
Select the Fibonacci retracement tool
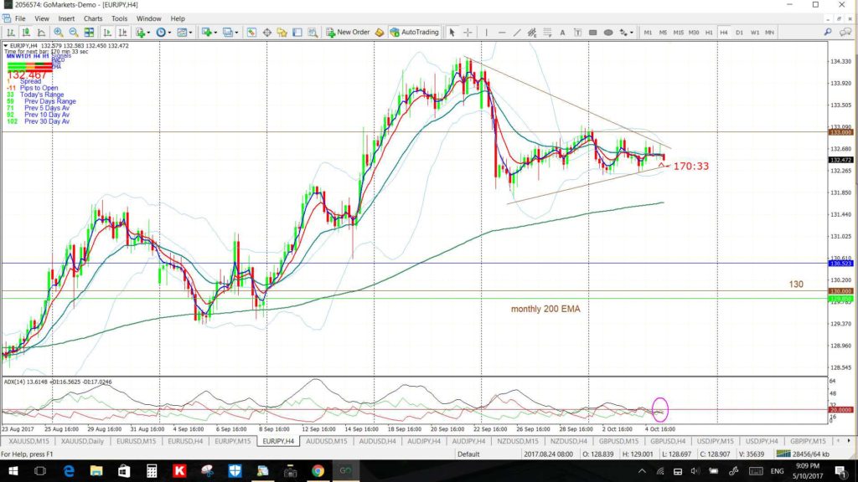pyautogui.click(x=546, y=33)
